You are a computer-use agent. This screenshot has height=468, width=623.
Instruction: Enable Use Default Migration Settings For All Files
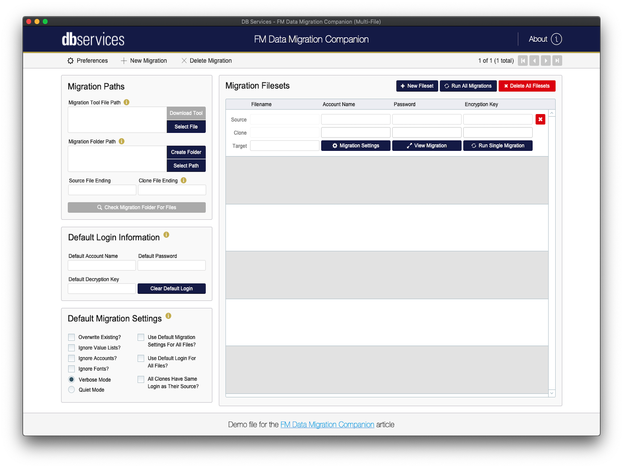tap(141, 337)
